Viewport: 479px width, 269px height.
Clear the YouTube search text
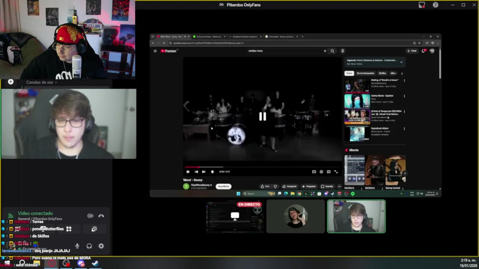tap(325, 51)
